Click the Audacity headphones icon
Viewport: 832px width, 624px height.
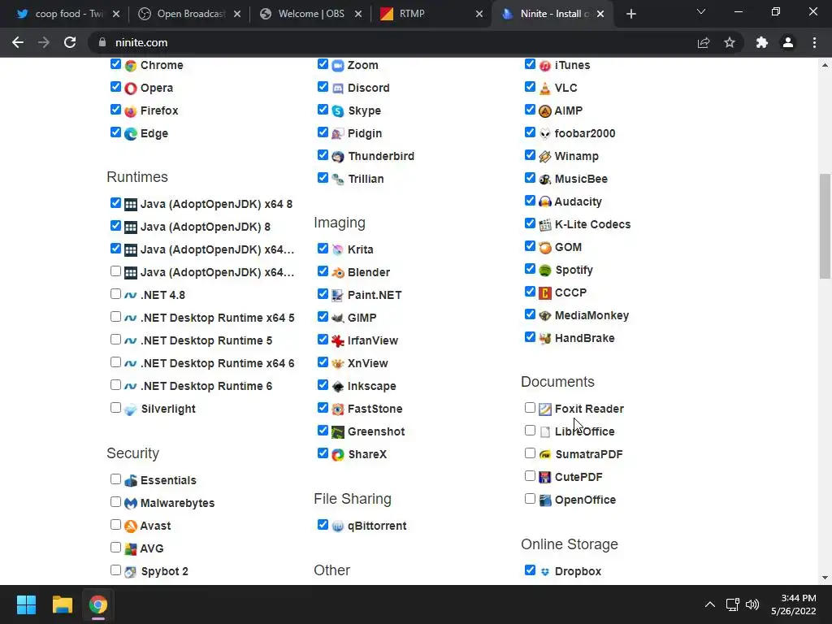[x=545, y=201]
